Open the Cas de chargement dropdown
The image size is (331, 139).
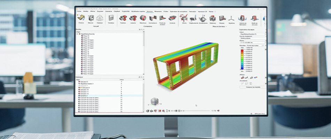pyautogui.click(x=253, y=38)
